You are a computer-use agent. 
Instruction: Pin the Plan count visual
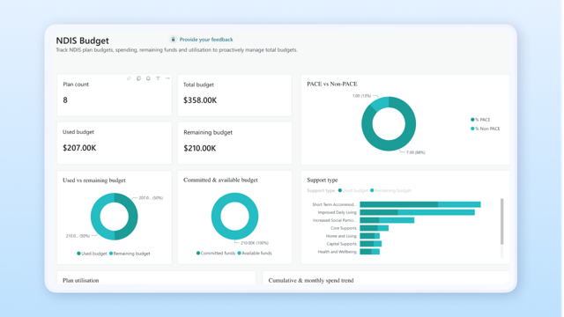tap(129, 78)
